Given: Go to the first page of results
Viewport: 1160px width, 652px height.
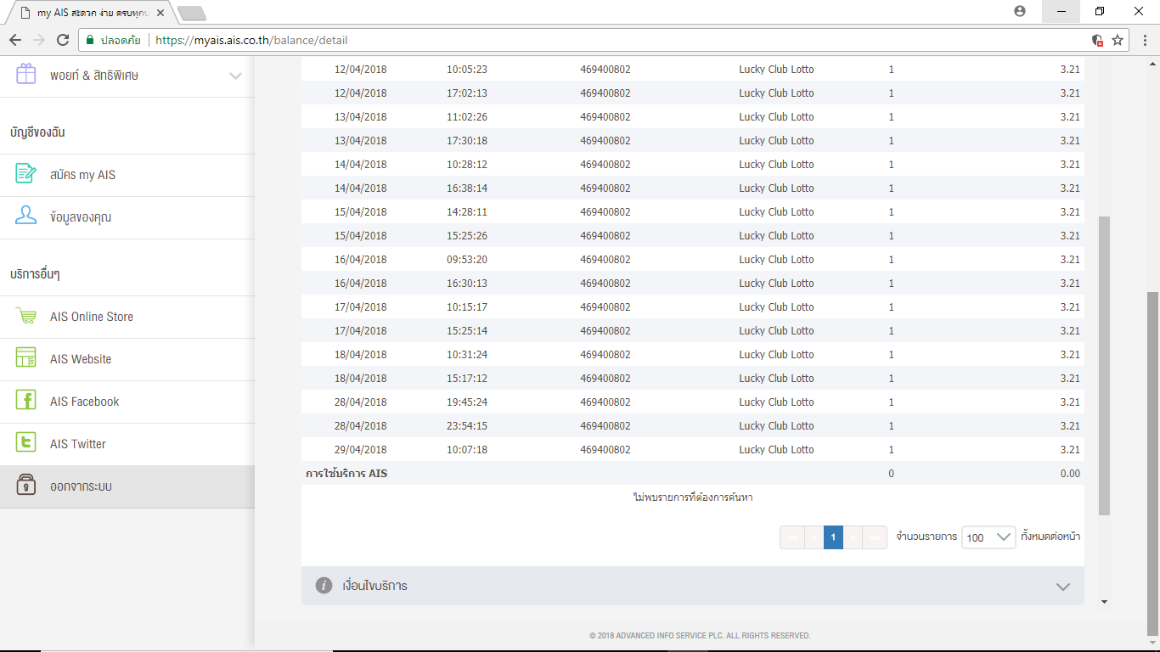Looking at the screenshot, I should (791, 537).
